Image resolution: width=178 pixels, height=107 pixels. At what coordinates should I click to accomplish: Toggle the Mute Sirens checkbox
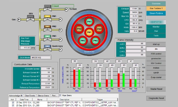click(x=60, y=96)
